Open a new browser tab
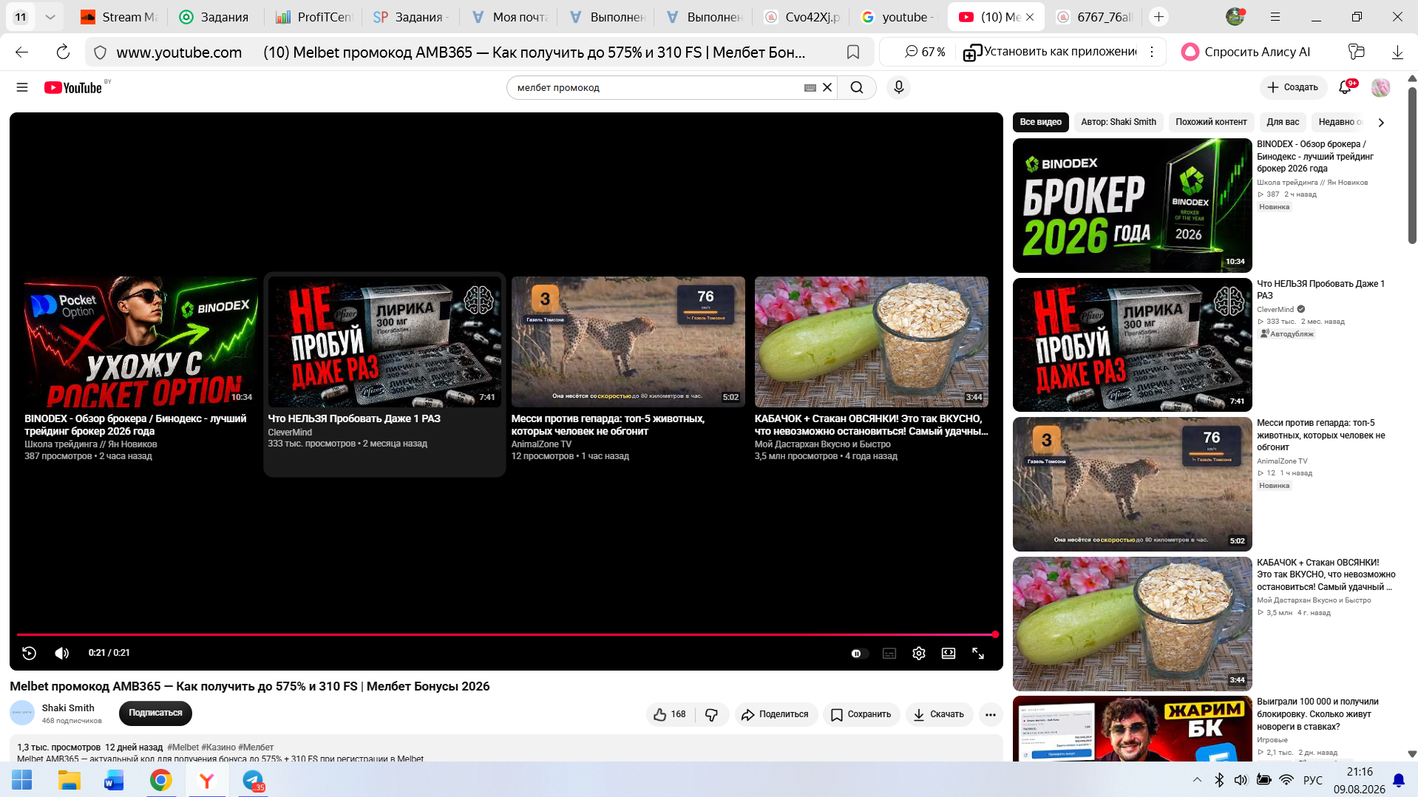Image resolution: width=1418 pixels, height=797 pixels. [x=1159, y=17]
